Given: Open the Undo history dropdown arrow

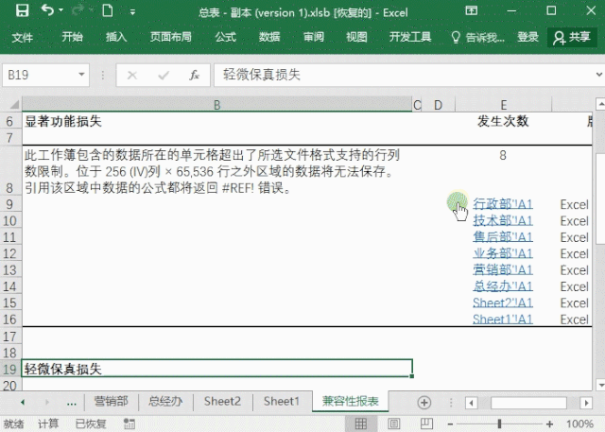Looking at the screenshot, I should pos(60,10).
